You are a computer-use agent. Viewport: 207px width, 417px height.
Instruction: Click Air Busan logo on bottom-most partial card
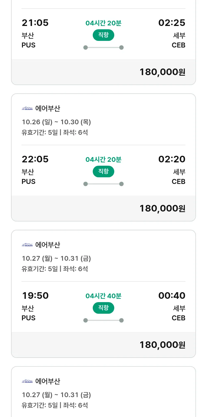pos(27,381)
